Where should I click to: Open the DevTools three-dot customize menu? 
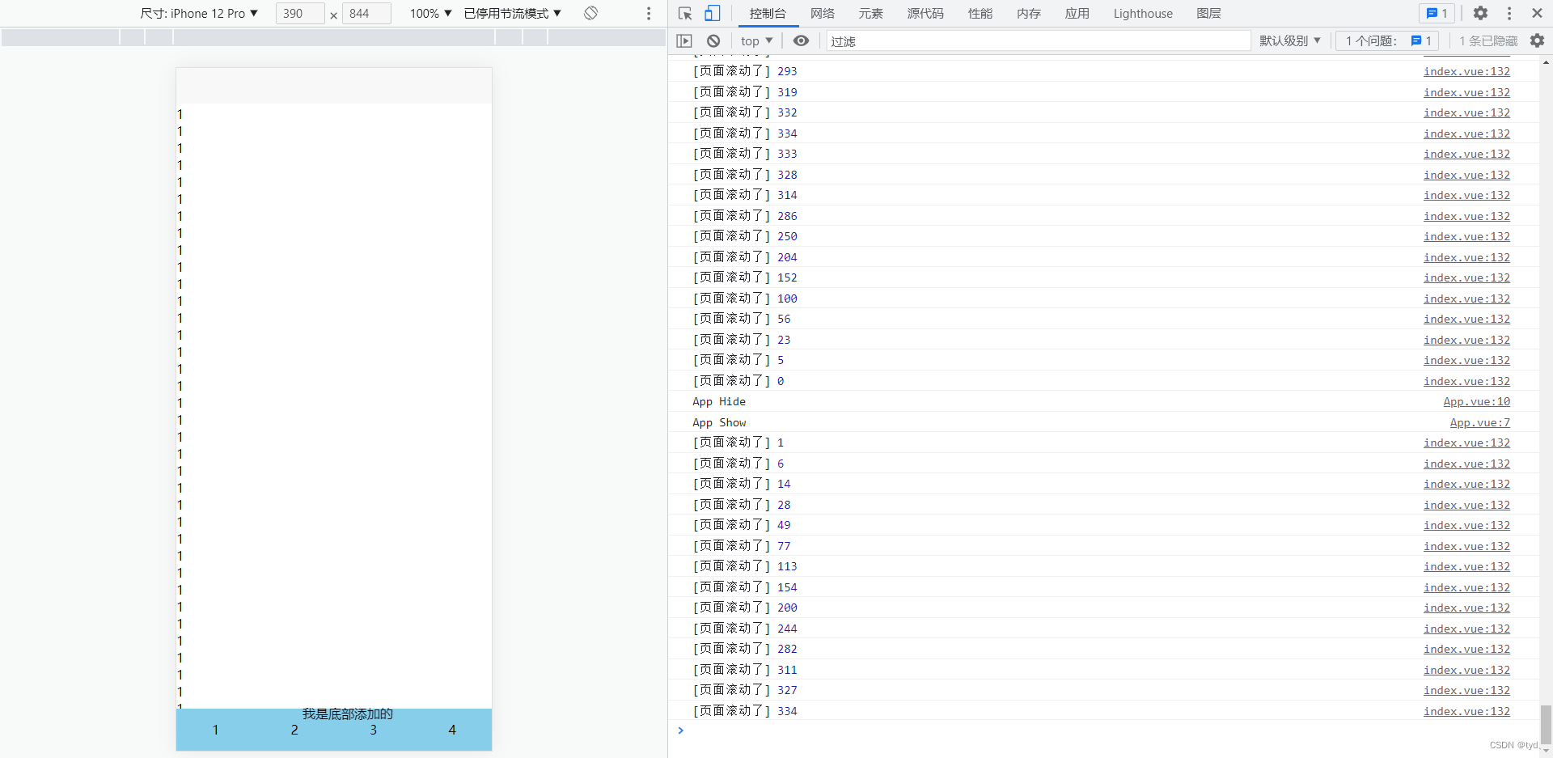[x=1509, y=14]
